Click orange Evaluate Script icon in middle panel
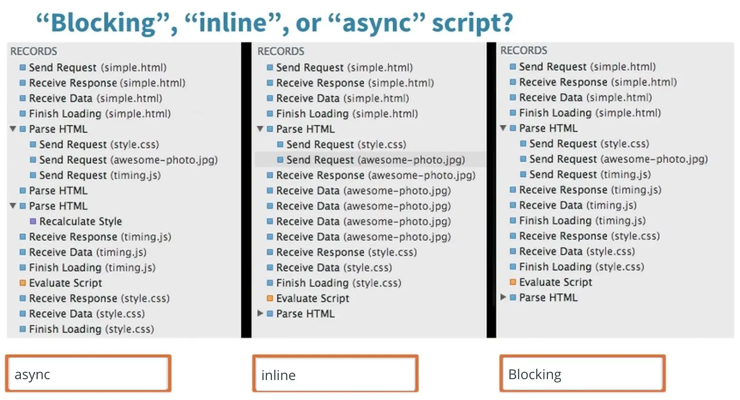This screenshot has width=740, height=400. pos(270,298)
